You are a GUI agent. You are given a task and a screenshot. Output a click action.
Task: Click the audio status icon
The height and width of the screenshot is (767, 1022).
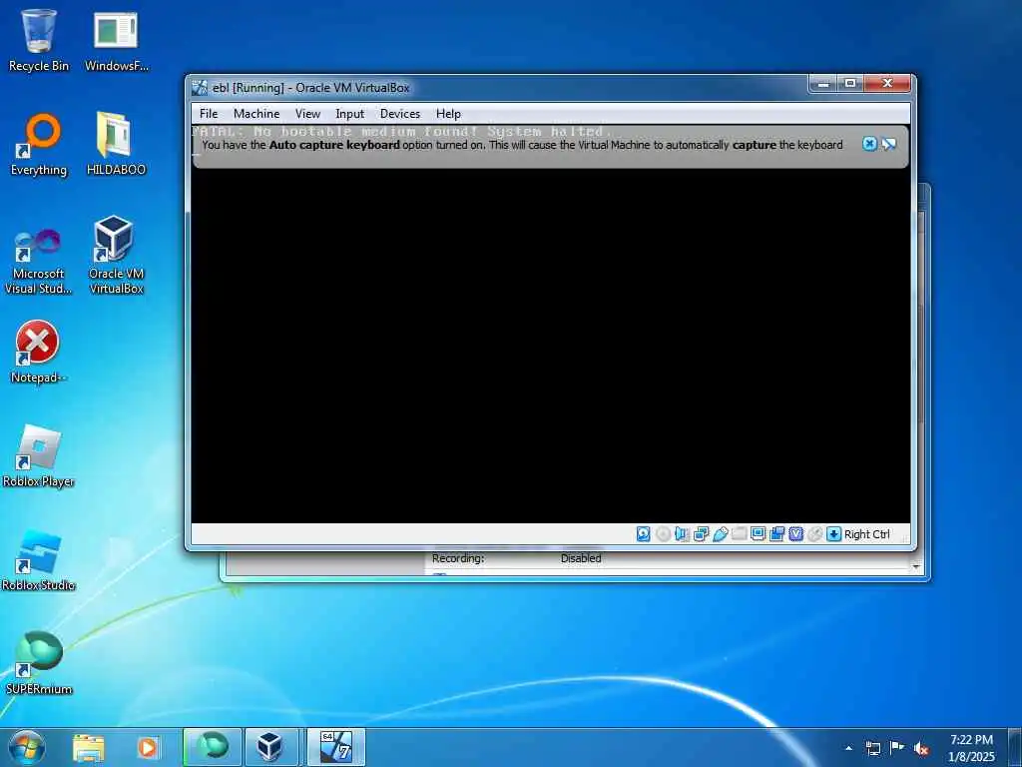(682, 534)
